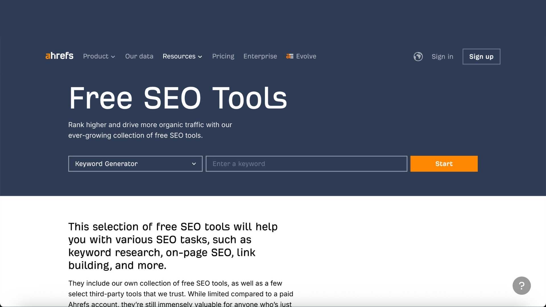Open the Pricing page from the navbar
Image resolution: width=546 pixels, height=307 pixels.
[x=223, y=56]
